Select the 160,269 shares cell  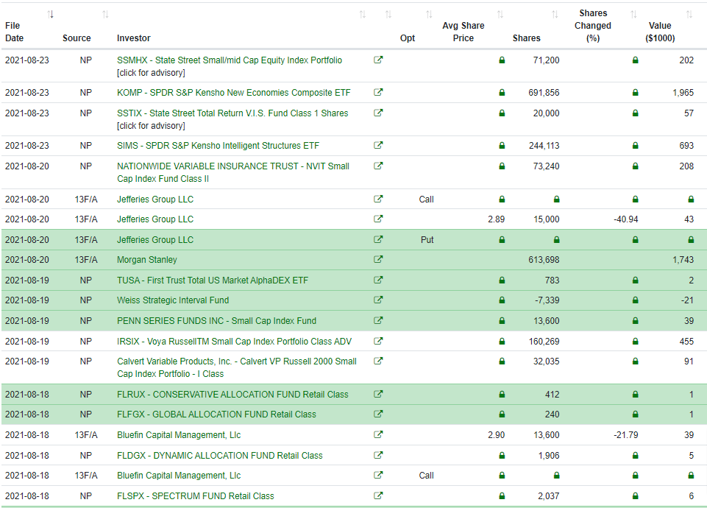[x=544, y=342]
